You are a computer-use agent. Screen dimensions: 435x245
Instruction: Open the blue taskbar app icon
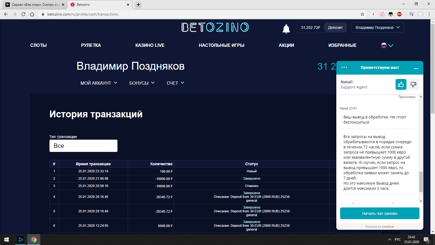(x=20, y=240)
